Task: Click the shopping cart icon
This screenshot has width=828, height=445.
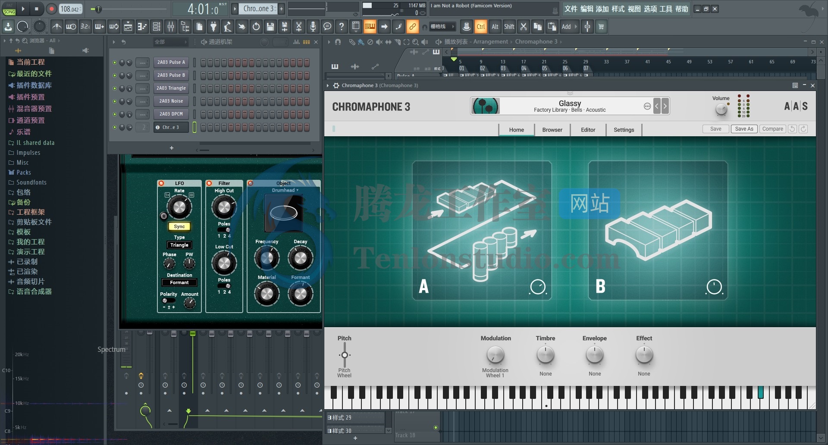Action: click(601, 27)
